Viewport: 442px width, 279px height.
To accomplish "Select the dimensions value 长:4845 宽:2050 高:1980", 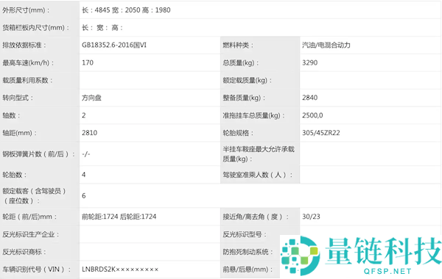I will (126, 10).
